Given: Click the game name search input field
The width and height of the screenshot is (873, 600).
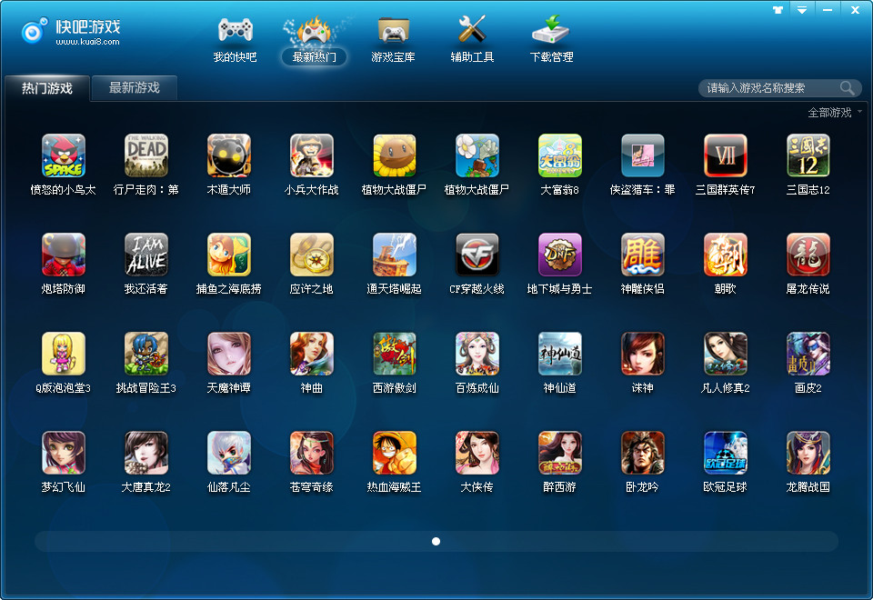Looking at the screenshot, I should 768,88.
